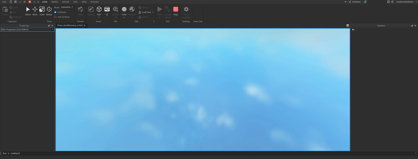Click the Copy button
418x159 pixels.
point(14,7)
